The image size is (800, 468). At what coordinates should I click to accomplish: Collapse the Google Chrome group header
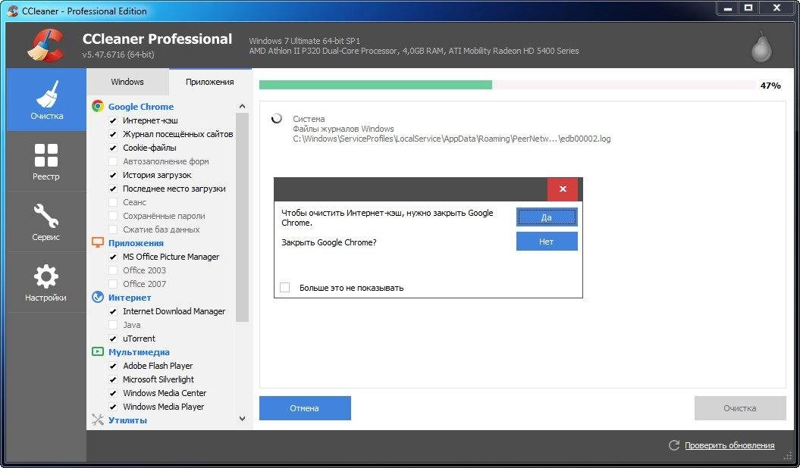click(141, 107)
